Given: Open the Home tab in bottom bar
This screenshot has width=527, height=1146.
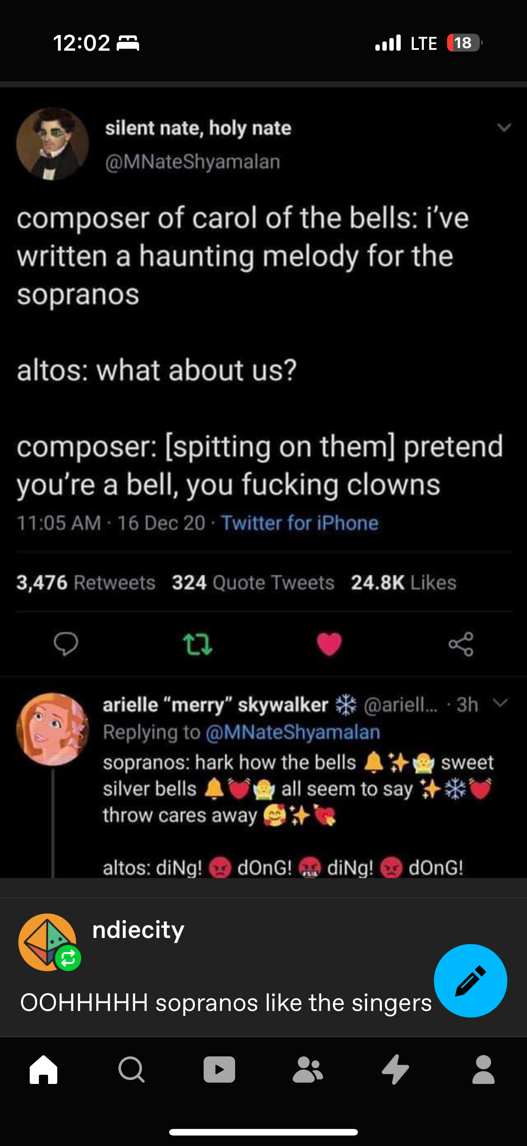Looking at the screenshot, I should [44, 1069].
